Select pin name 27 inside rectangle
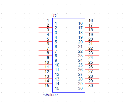The width and height of the screenshot is (133, 106). 80,74
